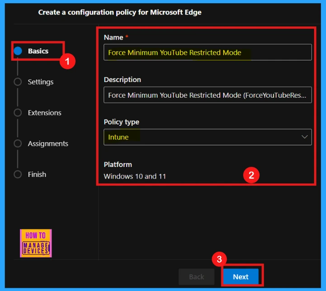Expand Policy type with the chevron arrow
Image resolution: width=326 pixels, height=291 pixels.
(304, 137)
